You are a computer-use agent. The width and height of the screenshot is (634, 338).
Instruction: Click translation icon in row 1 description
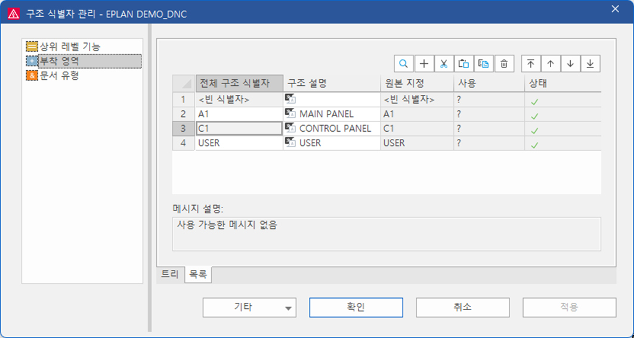[290, 98]
